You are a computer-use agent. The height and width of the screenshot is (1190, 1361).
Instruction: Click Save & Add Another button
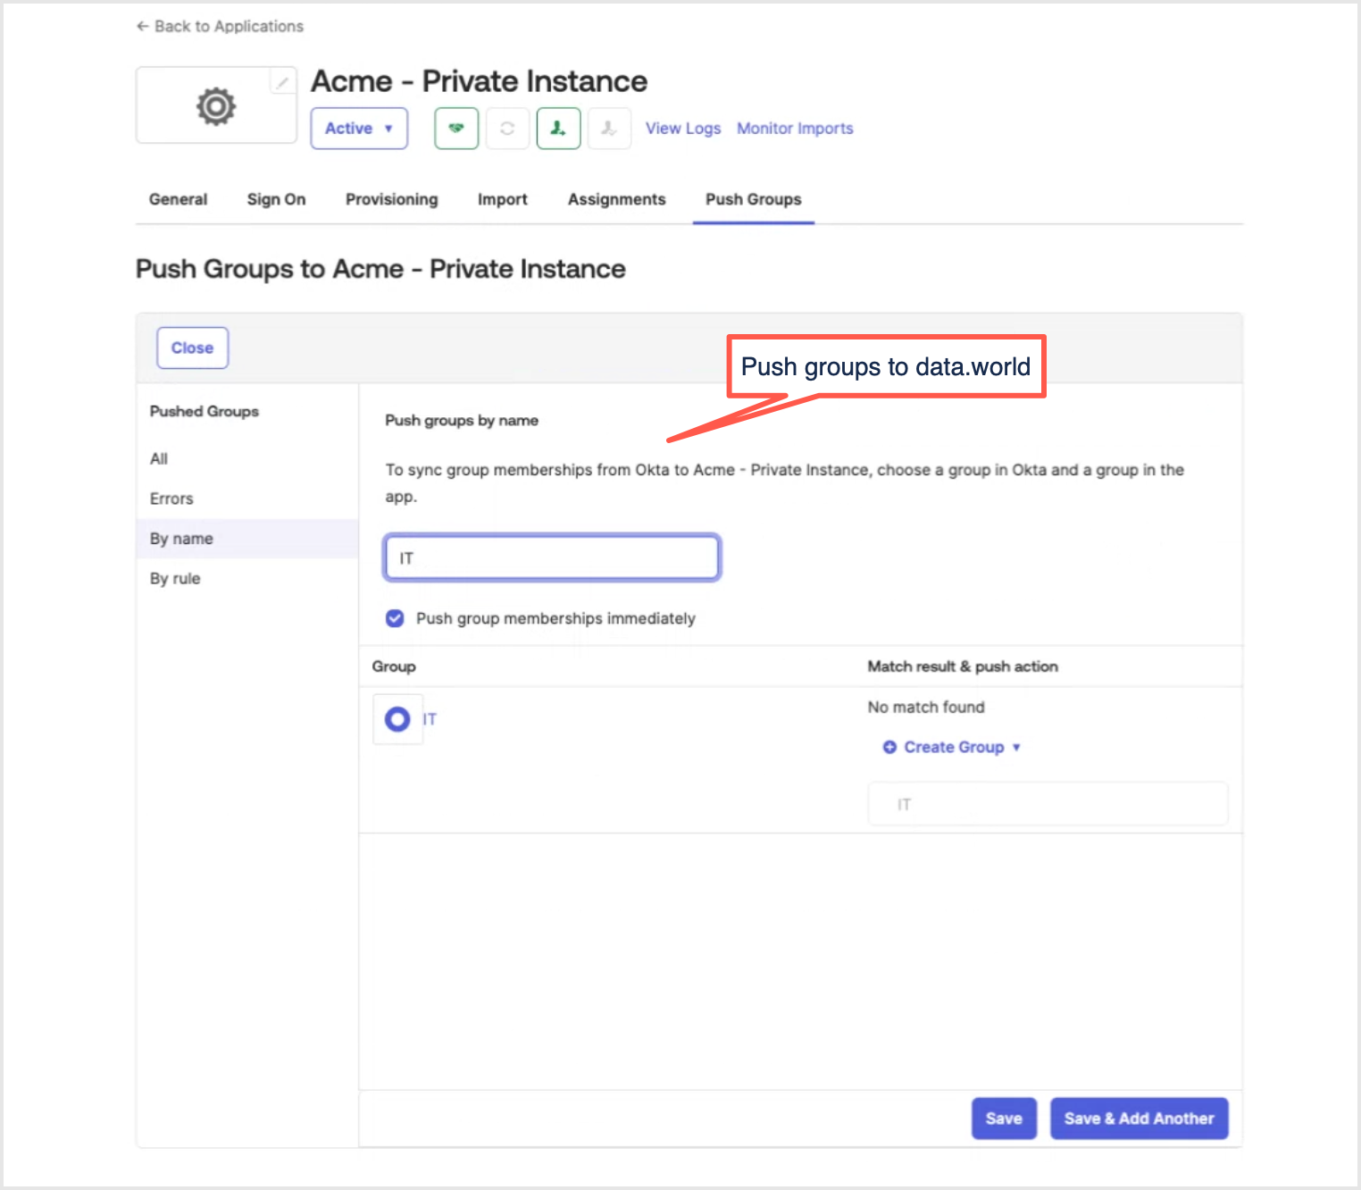(x=1140, y=1119)
